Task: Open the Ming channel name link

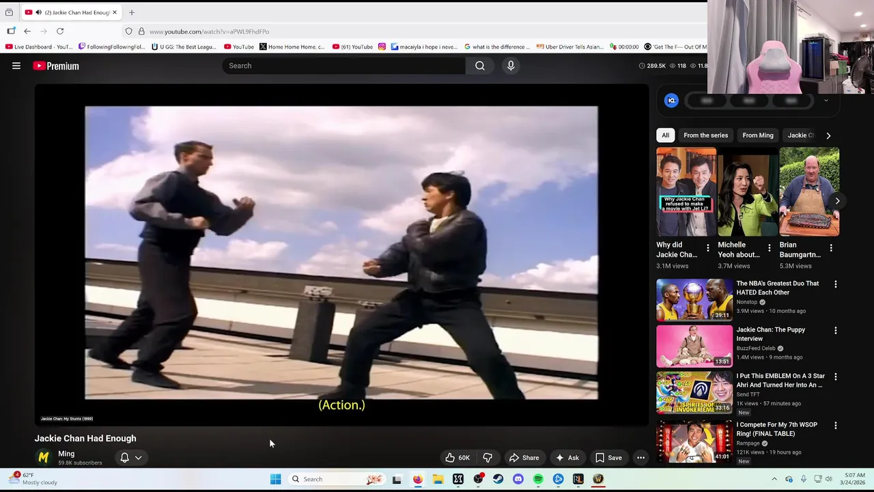Action: (66, 454)
